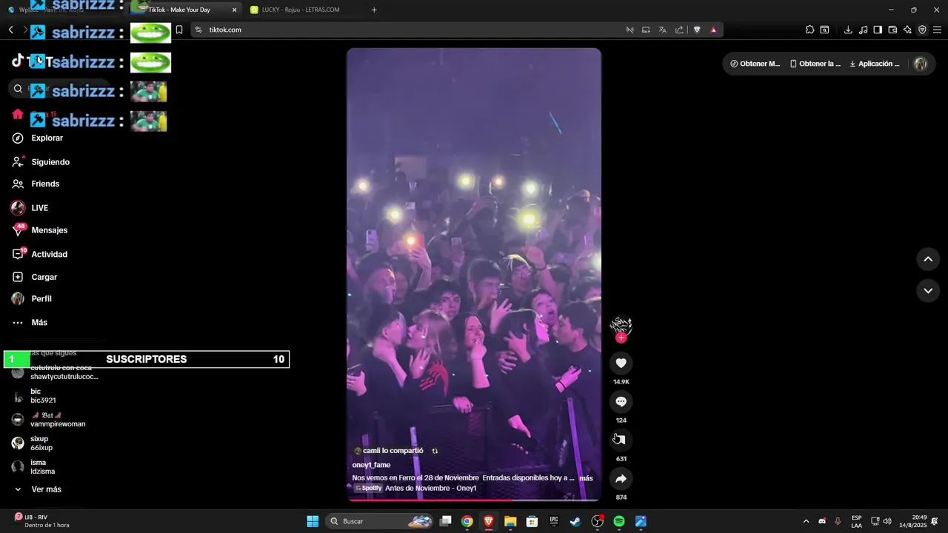Viewport: 948px width, 533px height.
Task: Open Siguiendo in the sidebar
Action: 41,162
